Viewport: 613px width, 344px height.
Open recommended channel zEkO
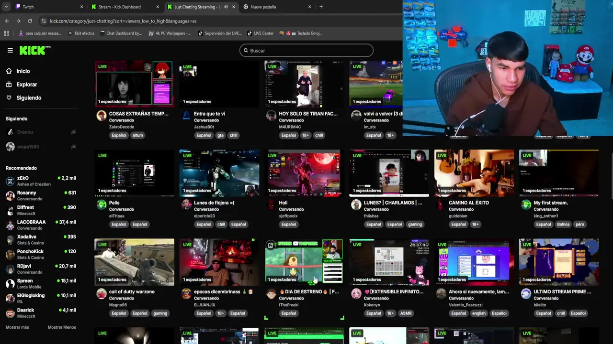click(x=41, y=181)
